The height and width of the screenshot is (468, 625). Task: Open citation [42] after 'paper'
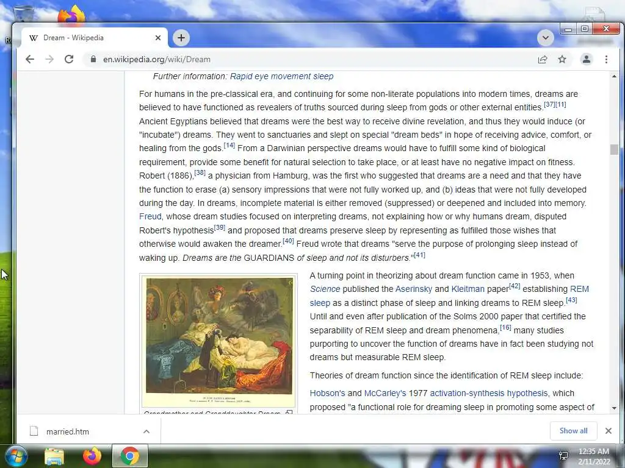click(515, 286)
